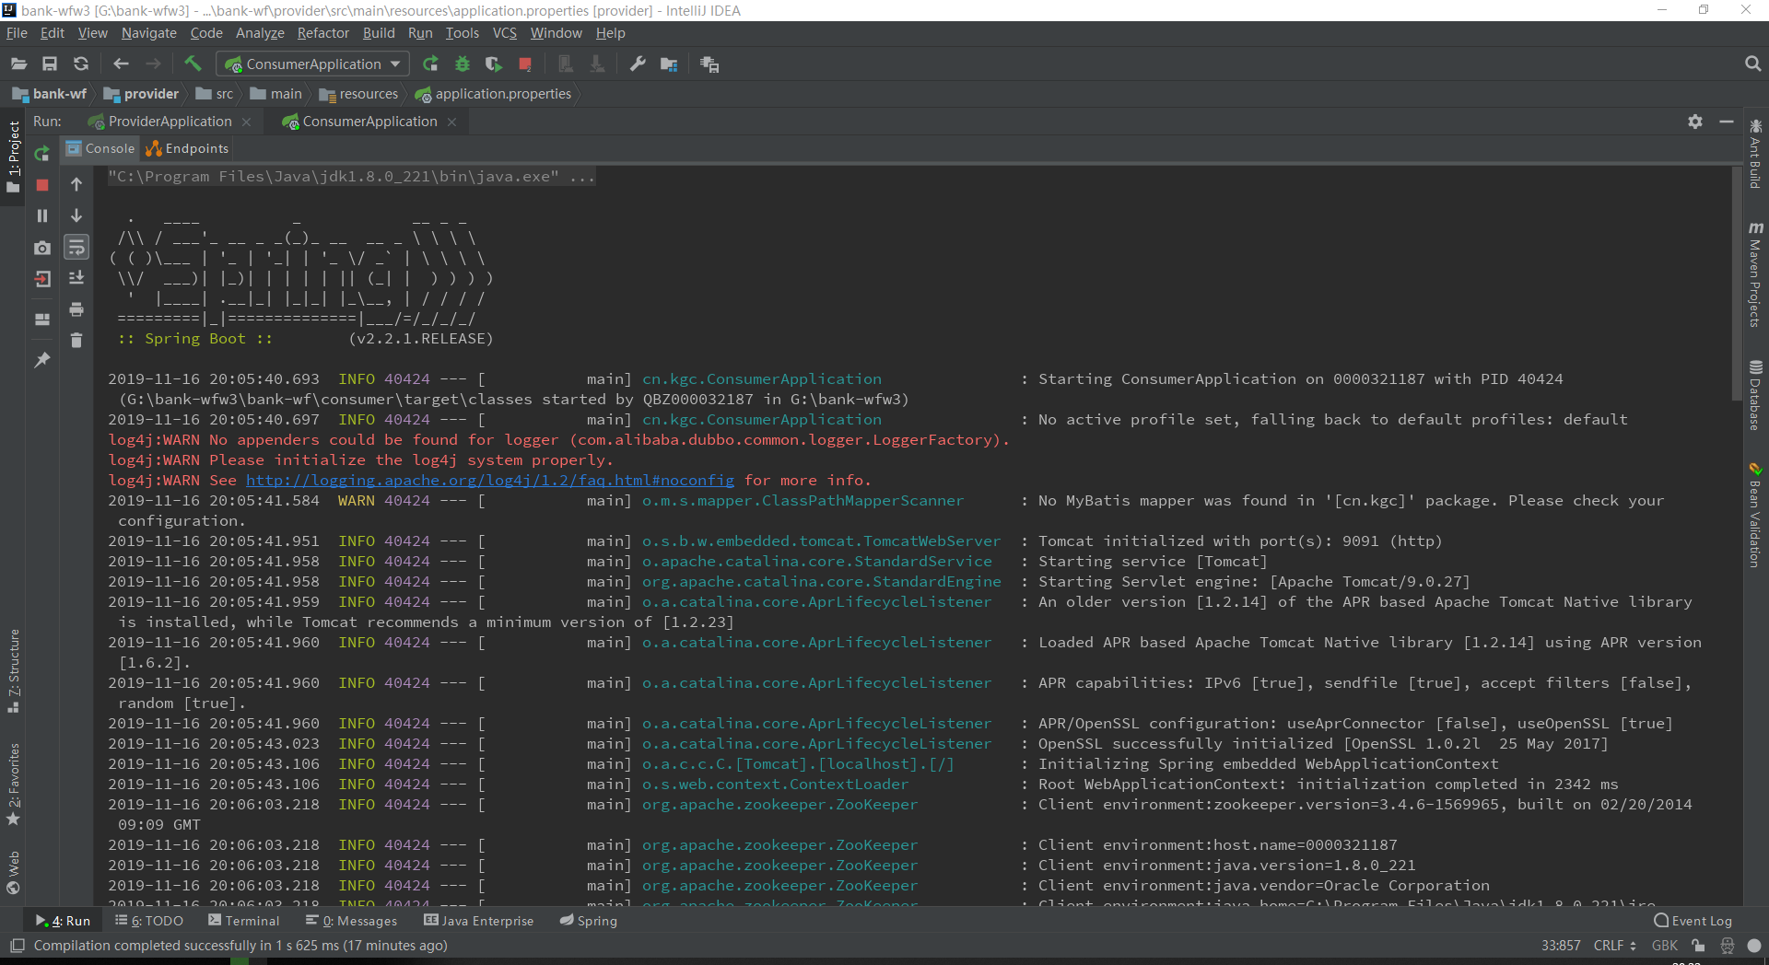Click the Search Everywhere magnifier icon
This screenshot has height=965, width=1769.
pyautogui.click(x=1752, y=64)
